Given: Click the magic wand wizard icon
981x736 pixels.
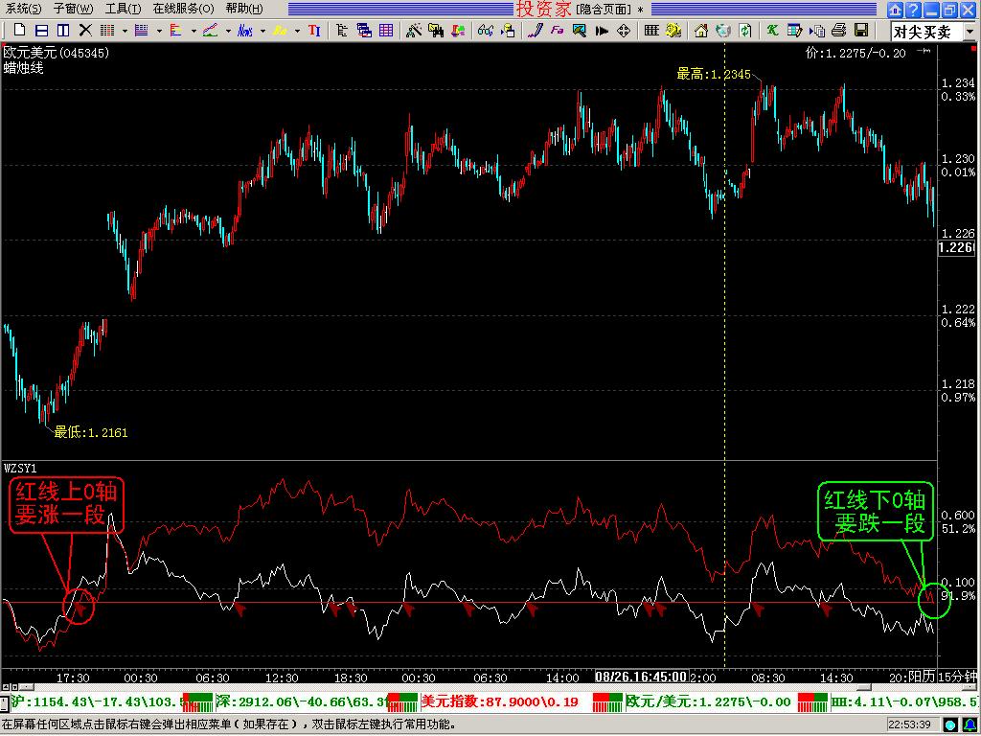Looking at the screenshot, I should [x=414, y=30].
